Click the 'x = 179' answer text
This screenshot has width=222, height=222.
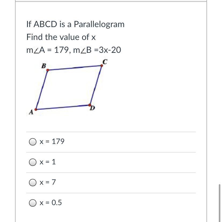52,142
